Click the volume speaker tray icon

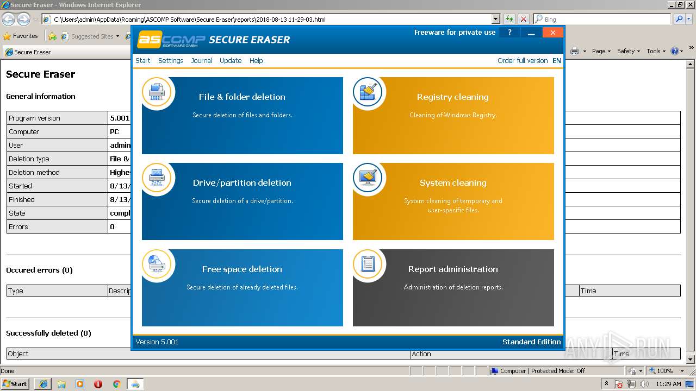click(x=644, y=384)
